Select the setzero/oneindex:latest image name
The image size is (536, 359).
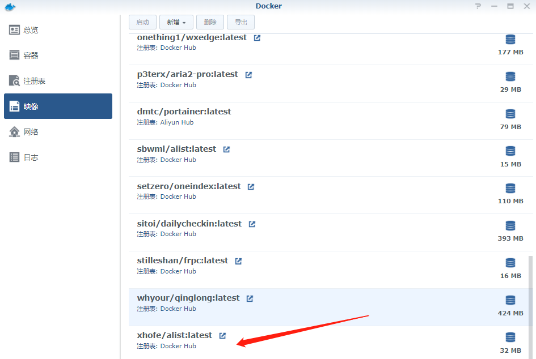(x=189, y=186)
